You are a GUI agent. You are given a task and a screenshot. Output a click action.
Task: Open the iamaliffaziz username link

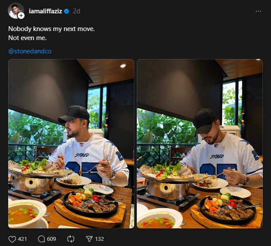(x=45, y=11)
